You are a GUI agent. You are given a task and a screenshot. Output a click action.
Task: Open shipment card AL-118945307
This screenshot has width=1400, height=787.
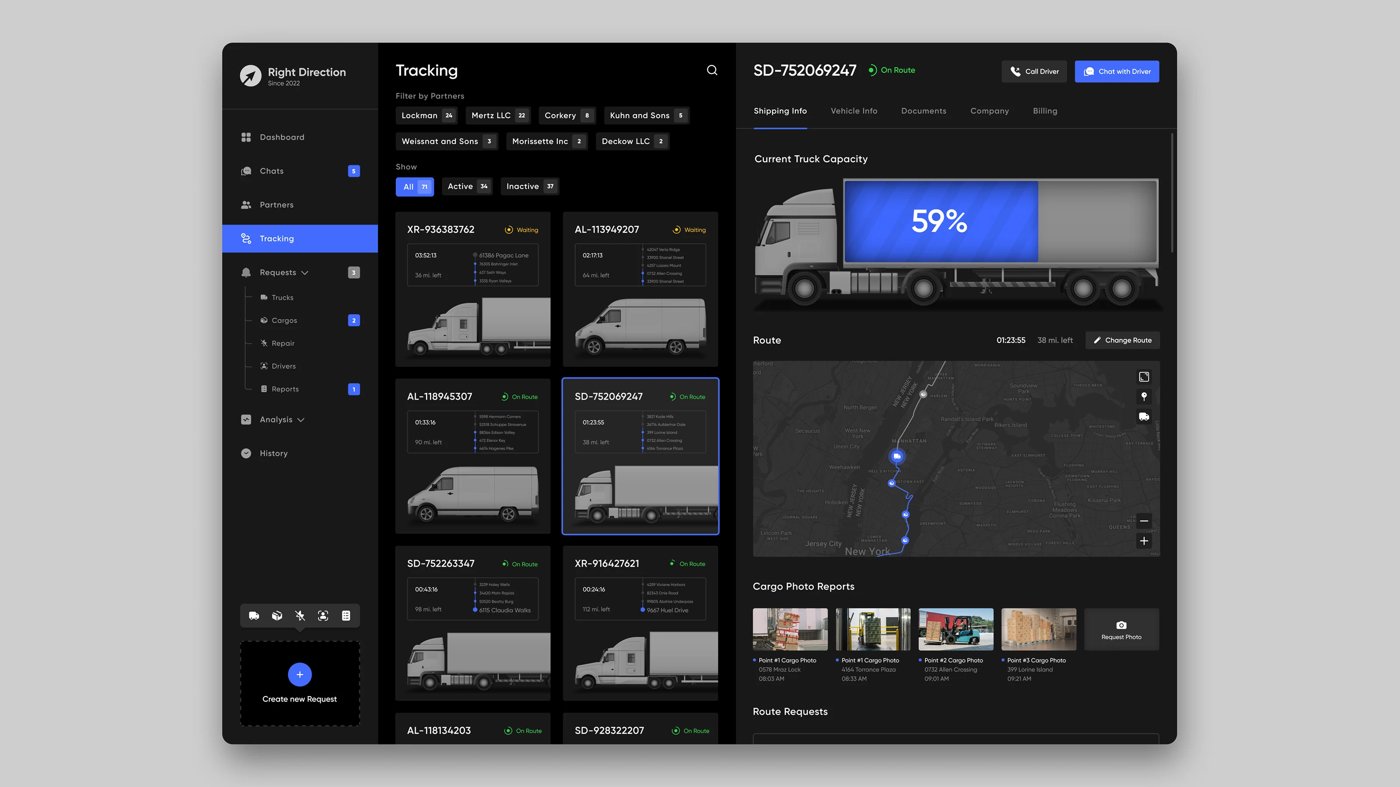(473, 456)
